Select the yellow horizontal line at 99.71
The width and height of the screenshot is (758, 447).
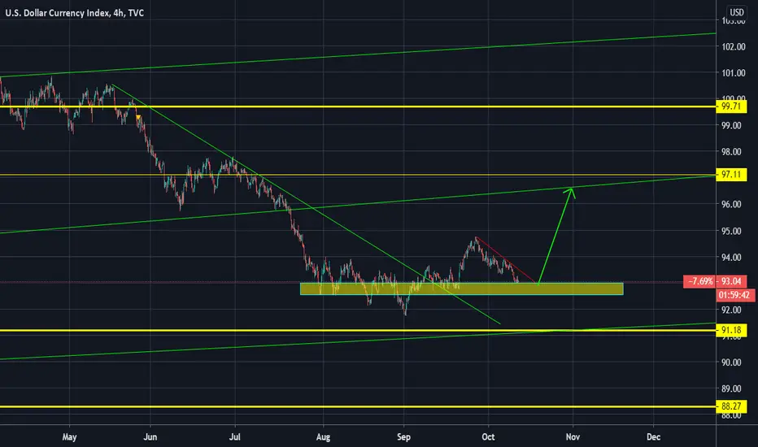click(358, 106)
